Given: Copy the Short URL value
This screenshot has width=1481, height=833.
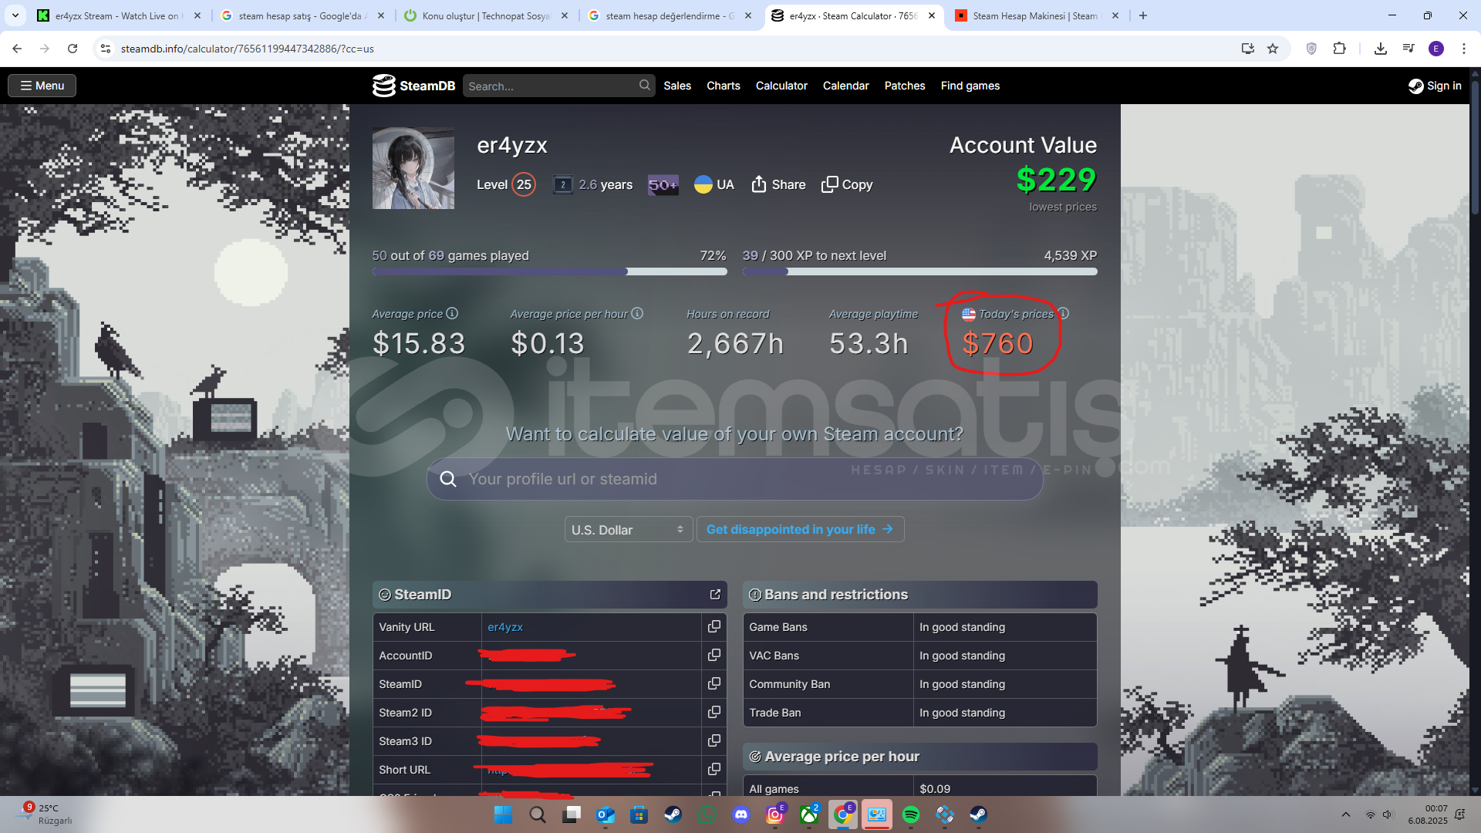Looking at the screenshot, I should 714,769.
